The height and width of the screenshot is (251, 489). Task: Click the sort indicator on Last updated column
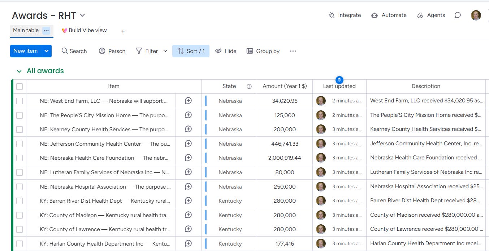click(x=339, y=80)
